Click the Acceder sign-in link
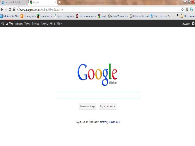This screenshot has width=195, height=146. coord(186,24)
